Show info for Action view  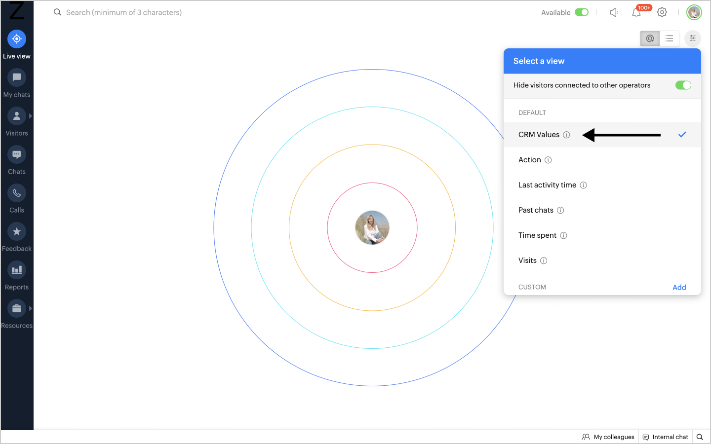548,160
